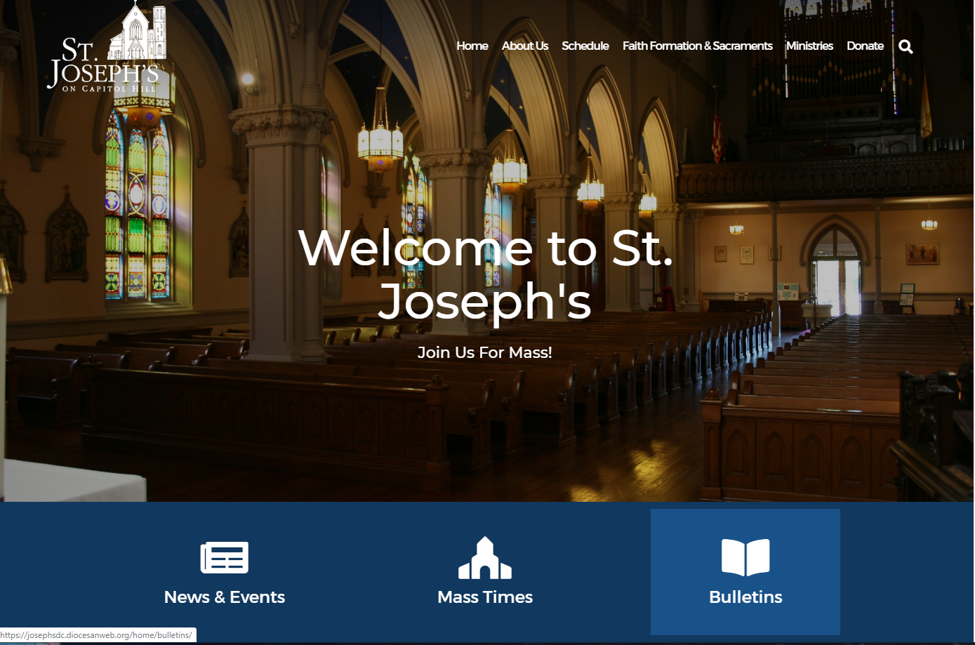The height and width of the screenshot is (645, 975).
Task: Click the church building illustration in the logo
Action: 138,32
